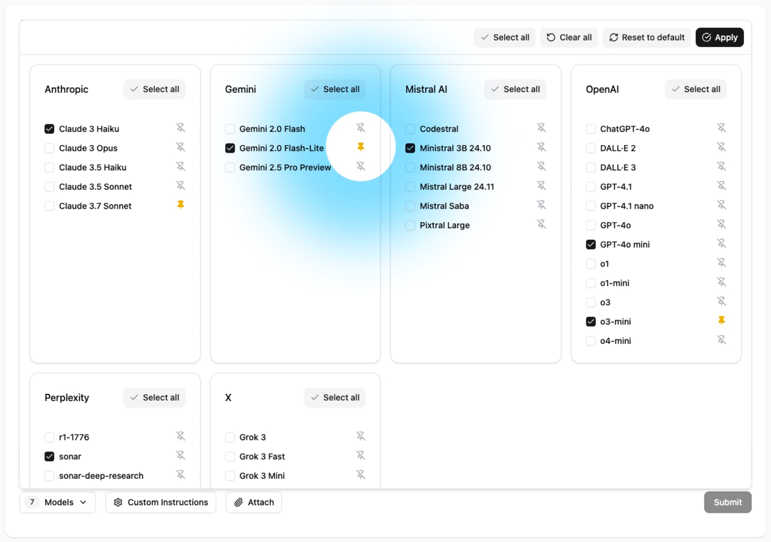Pin the Claude 3.5 Haiku model
The width and height of the screenshot is (771, 542).
180,166
